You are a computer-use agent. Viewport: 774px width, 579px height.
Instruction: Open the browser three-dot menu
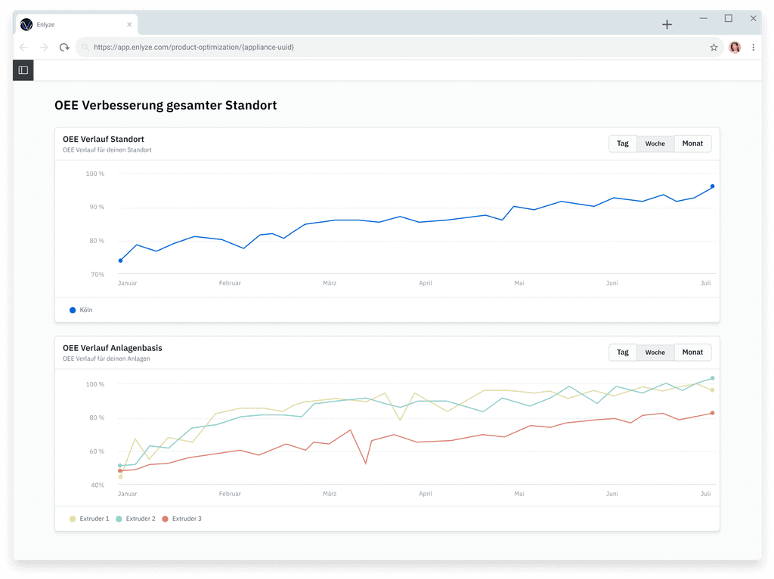click(753, 47)
